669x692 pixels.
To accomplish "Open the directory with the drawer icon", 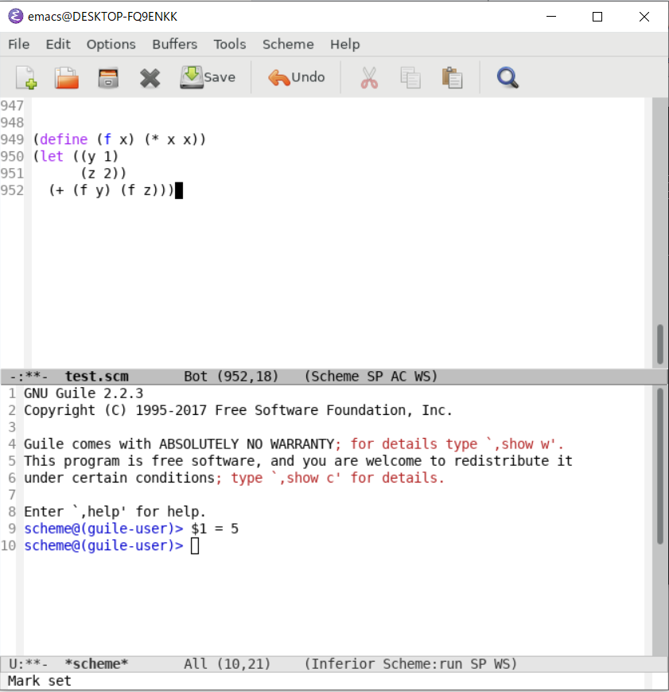I will pos(108,78).
